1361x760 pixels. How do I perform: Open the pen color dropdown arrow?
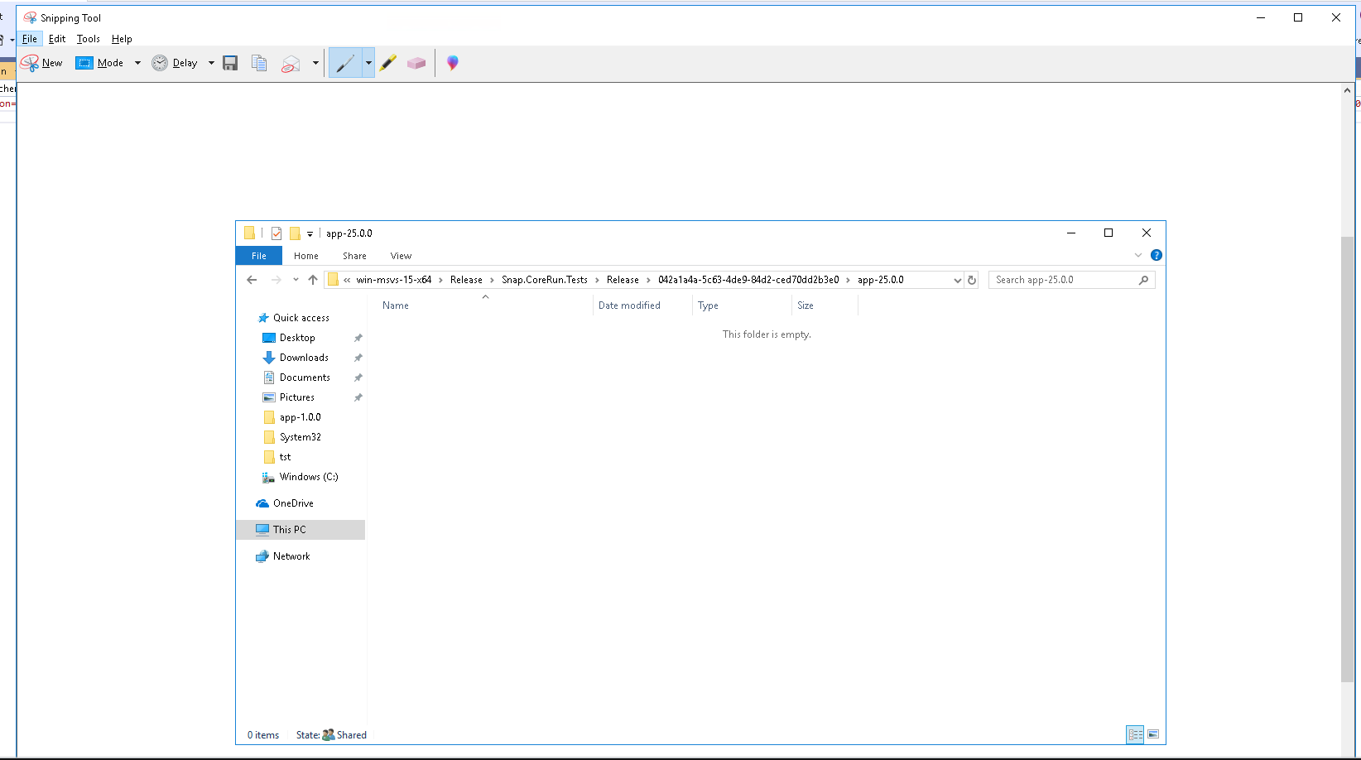(368, 62)
